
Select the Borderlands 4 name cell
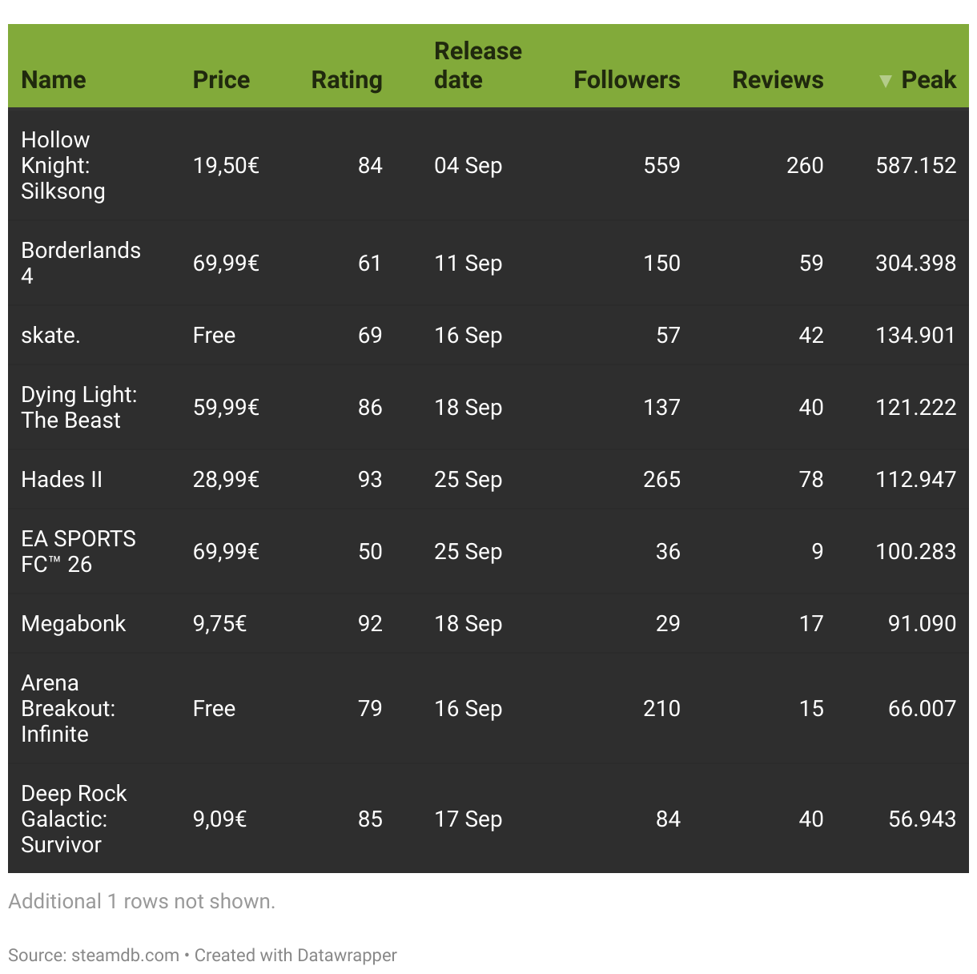coord(80,263)
